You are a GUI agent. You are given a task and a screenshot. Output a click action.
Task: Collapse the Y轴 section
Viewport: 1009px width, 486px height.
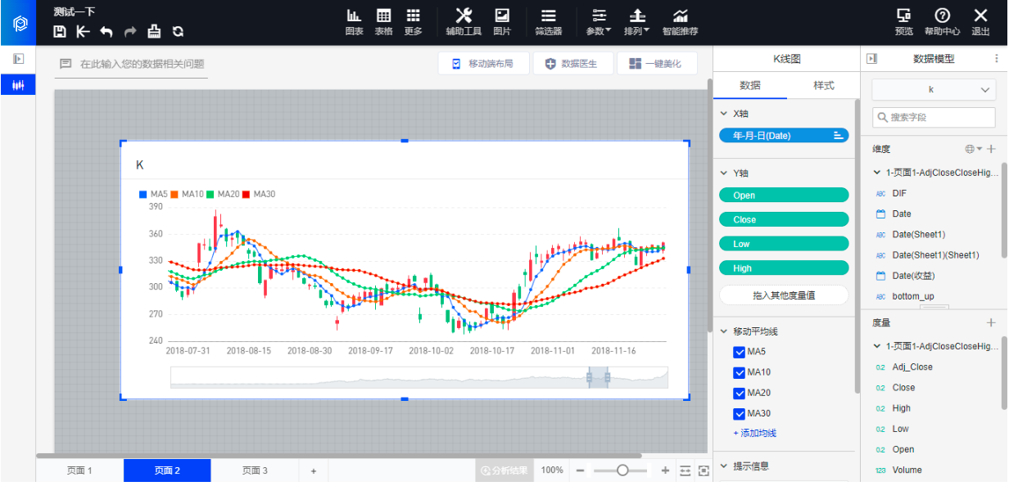[x=723, y=173]
